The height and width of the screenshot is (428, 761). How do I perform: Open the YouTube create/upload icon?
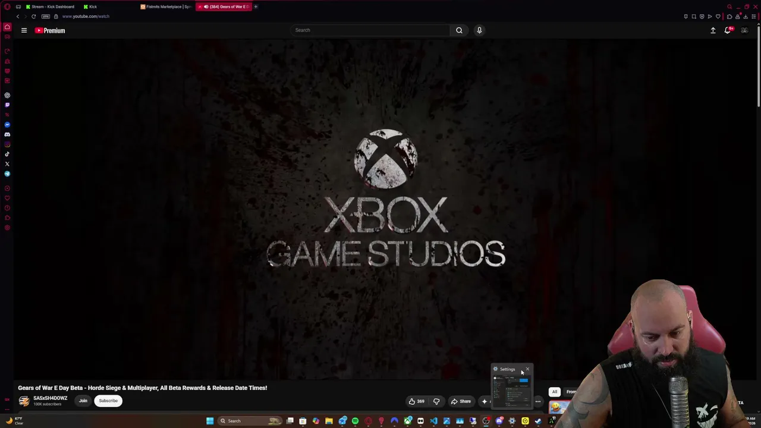click(x=713, y=30)
